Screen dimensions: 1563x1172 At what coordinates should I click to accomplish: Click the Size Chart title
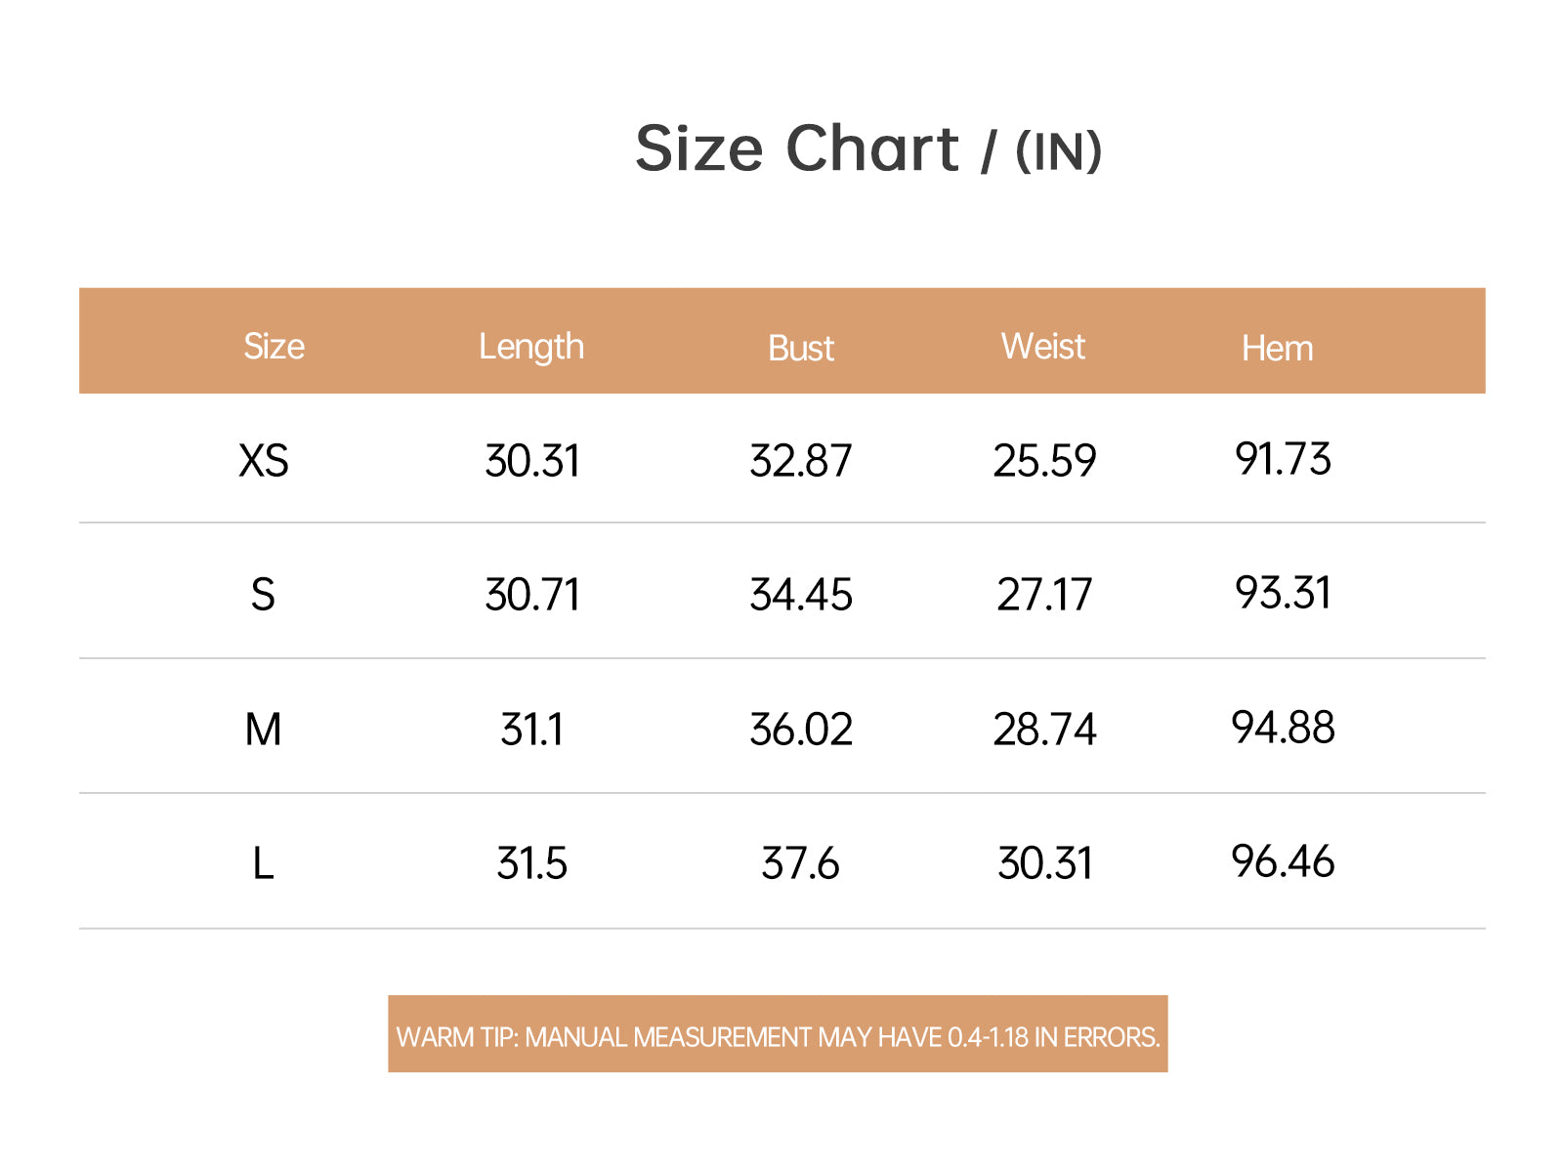tap(868, 149)
